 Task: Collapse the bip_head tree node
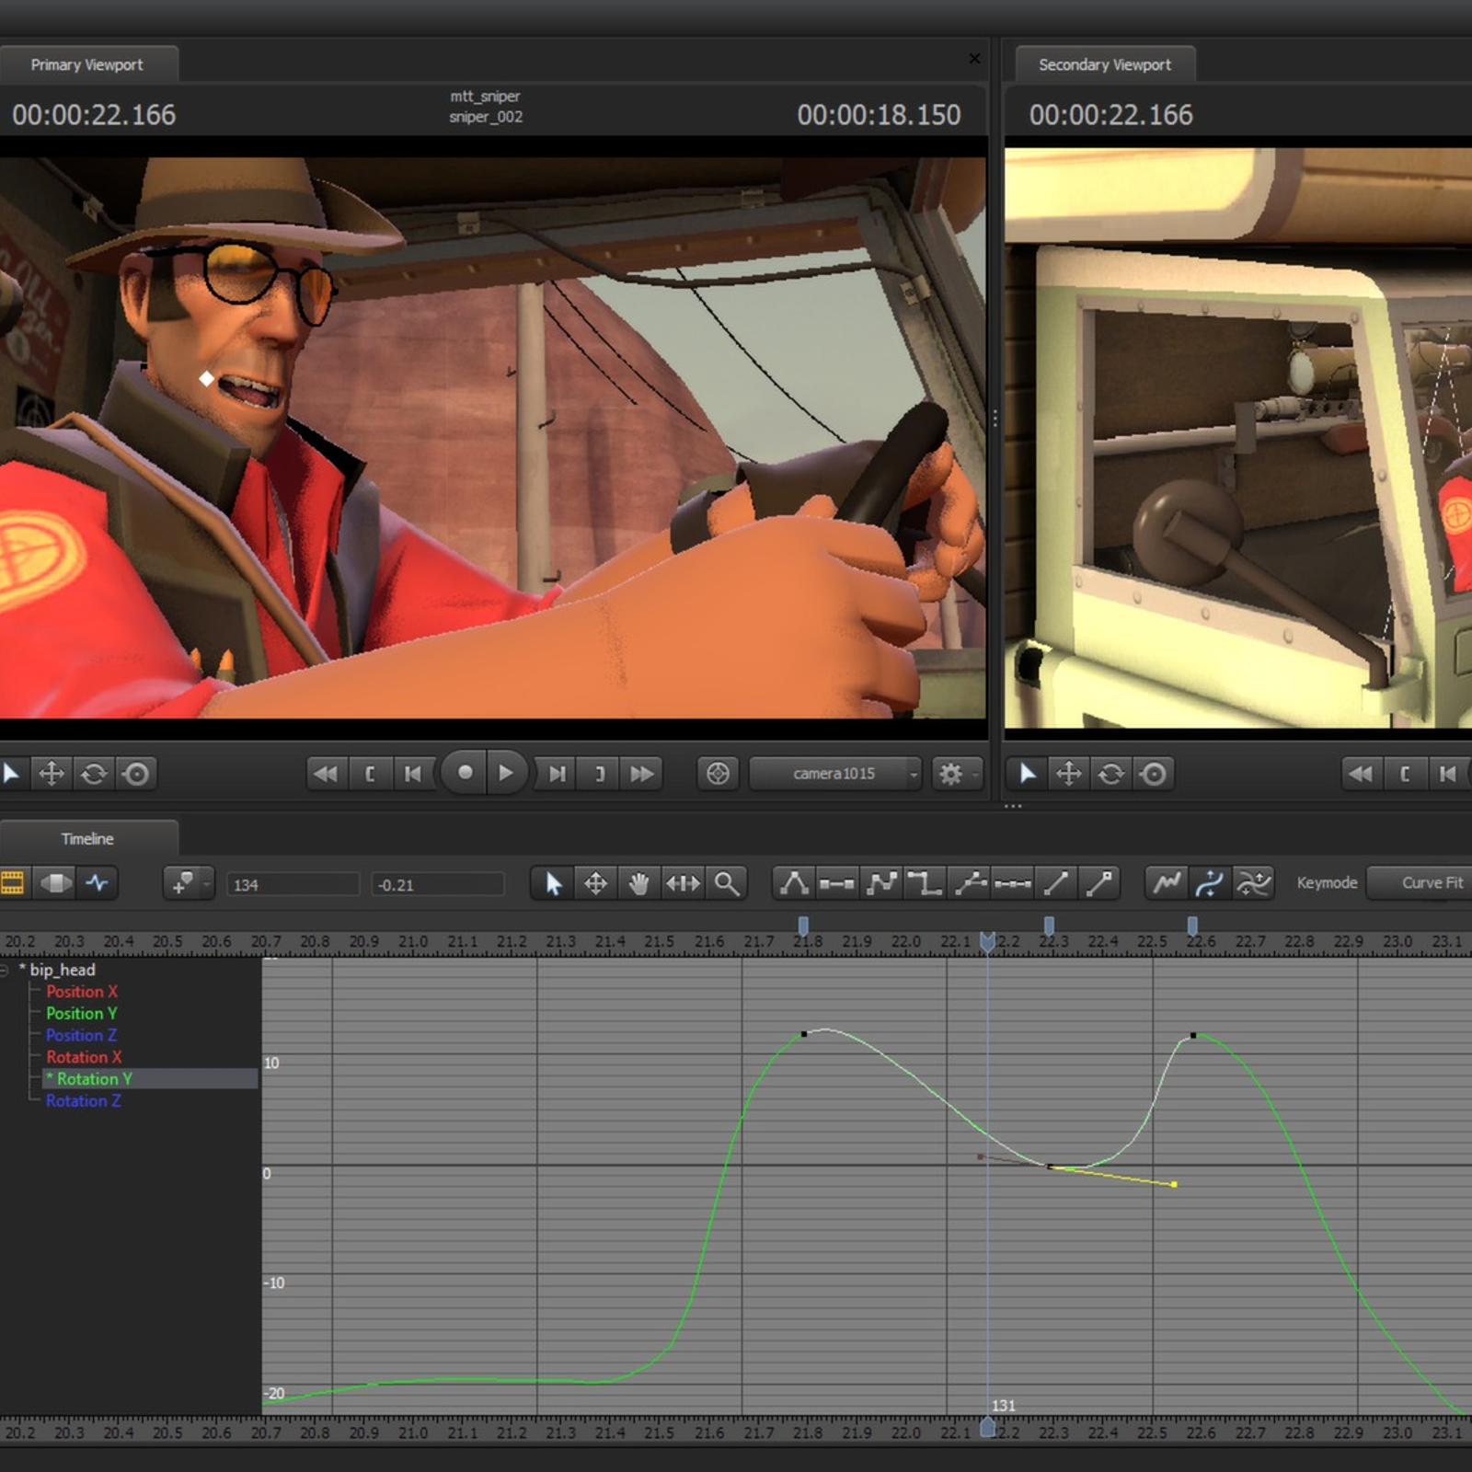pos(5,970)
